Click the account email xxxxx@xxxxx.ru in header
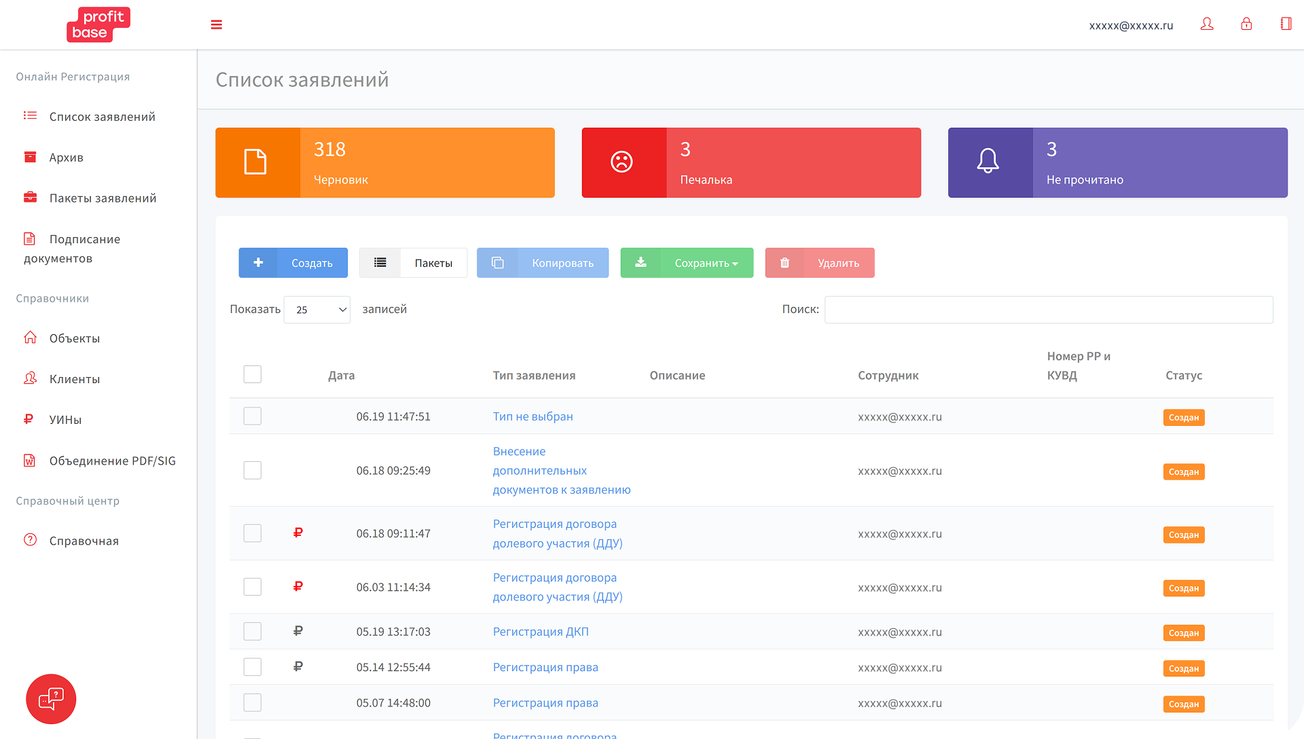 pyautogui.click(x=1131, y=25)
